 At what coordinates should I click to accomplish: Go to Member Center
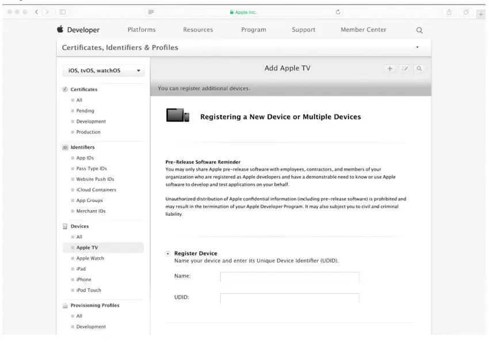tap(364, 29)
